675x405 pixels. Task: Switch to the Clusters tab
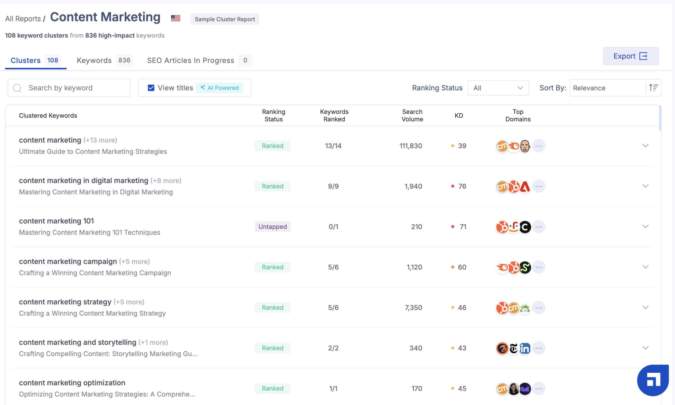tap(36, 60)
